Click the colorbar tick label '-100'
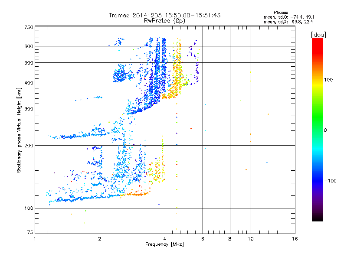This screenshot has height=260, width=347. coord(330,181)
